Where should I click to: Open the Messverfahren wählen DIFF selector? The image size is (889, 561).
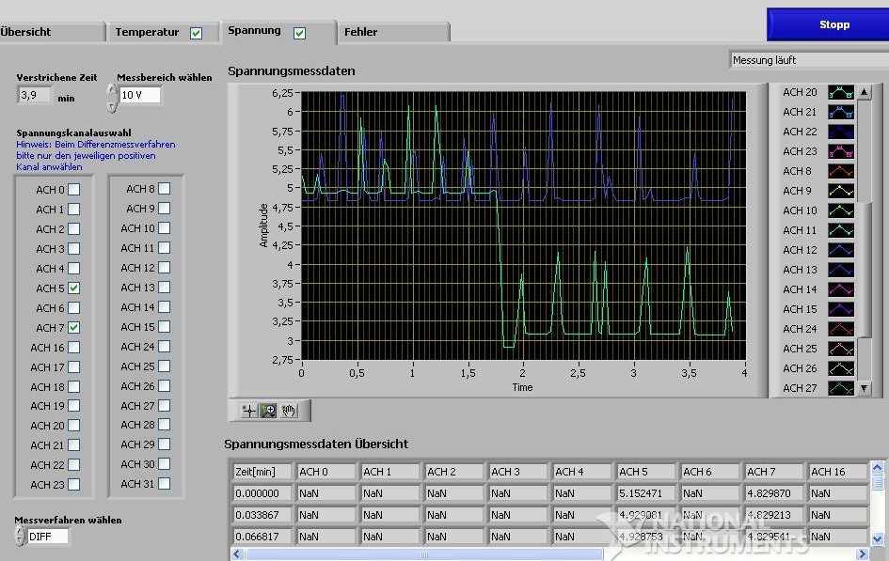click(48, 537)
